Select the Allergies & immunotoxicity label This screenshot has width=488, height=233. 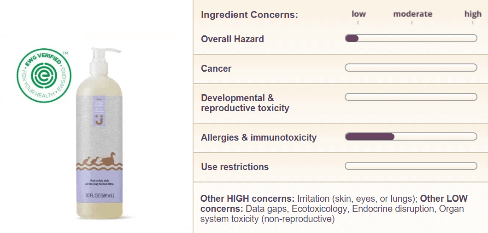tap(259, 137)
